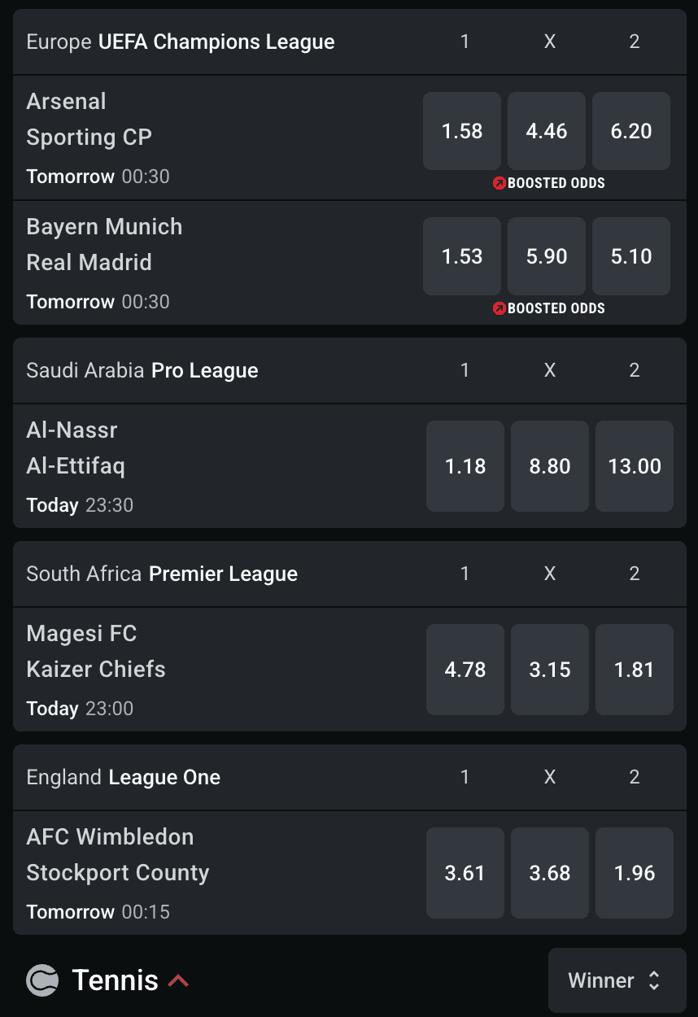This screenshot has width=698, height=1017.
Task: Pick Al-Nassr home win at 1.18
Action: (465, 466)
